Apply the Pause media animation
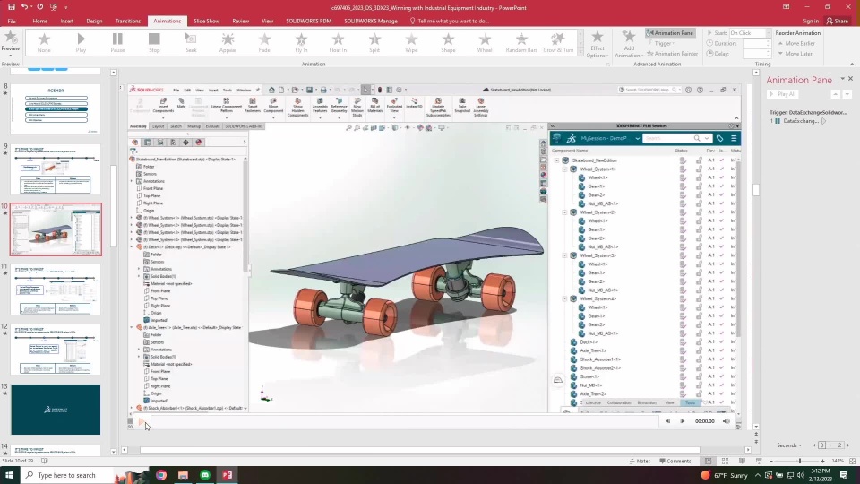Viewport: 860px width, 484px height. coord(117,43)
